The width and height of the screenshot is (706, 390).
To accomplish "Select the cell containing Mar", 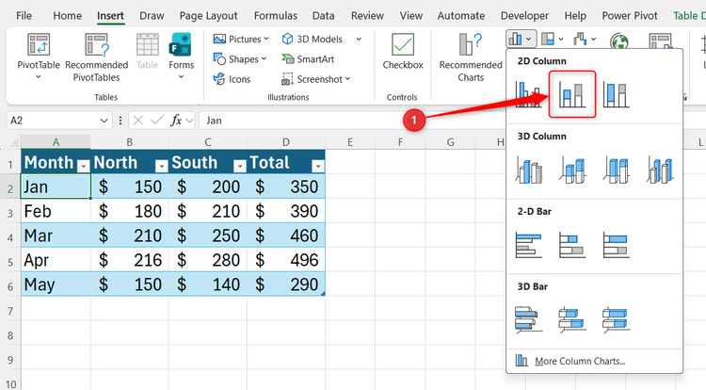I will 56,236.
